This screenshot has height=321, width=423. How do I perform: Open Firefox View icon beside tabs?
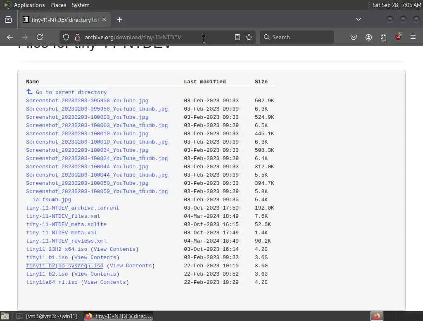(x=8, y=20)
